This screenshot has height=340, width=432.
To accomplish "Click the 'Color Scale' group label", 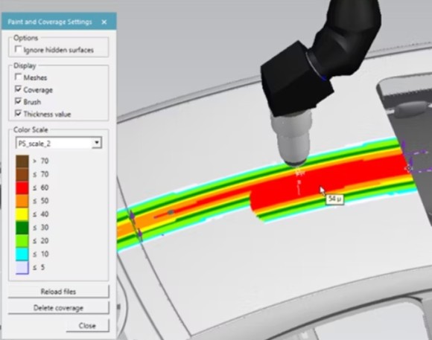I will click(31, 129).
